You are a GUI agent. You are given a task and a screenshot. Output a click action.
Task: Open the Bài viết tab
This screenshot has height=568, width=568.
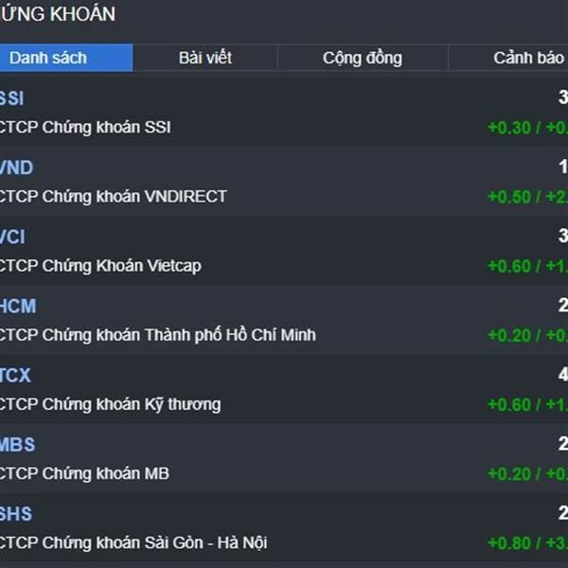[204, 58]
